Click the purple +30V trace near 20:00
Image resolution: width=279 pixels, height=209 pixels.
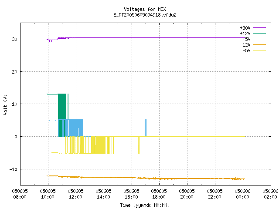point(187,38)
